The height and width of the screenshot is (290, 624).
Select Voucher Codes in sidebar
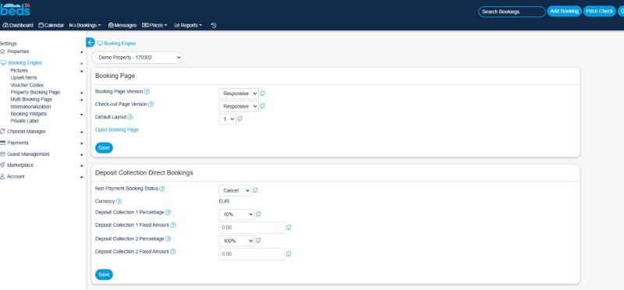tap(27, 85)
